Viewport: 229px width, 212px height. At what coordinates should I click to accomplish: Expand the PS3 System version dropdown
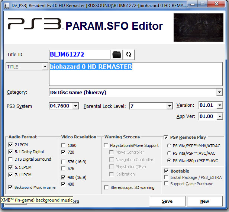click(x=75, y=106)
